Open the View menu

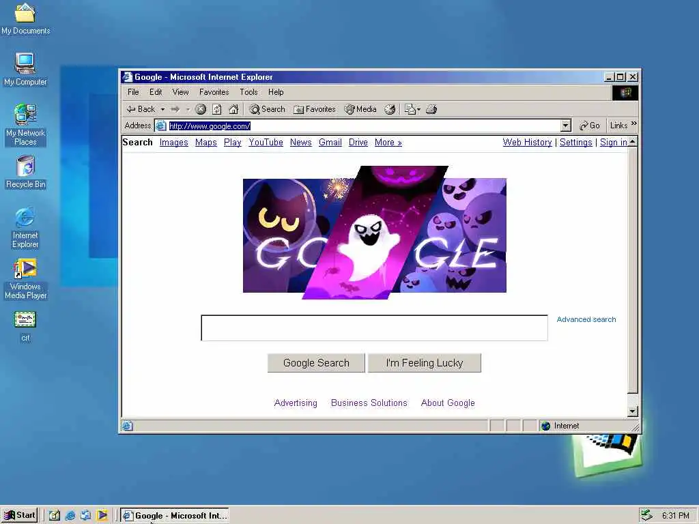pos(180,92)
